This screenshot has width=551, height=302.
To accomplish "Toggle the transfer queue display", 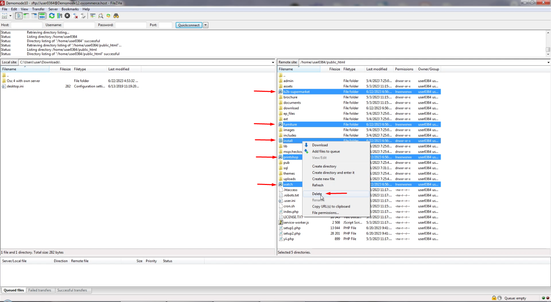I will tap(42, 16).
